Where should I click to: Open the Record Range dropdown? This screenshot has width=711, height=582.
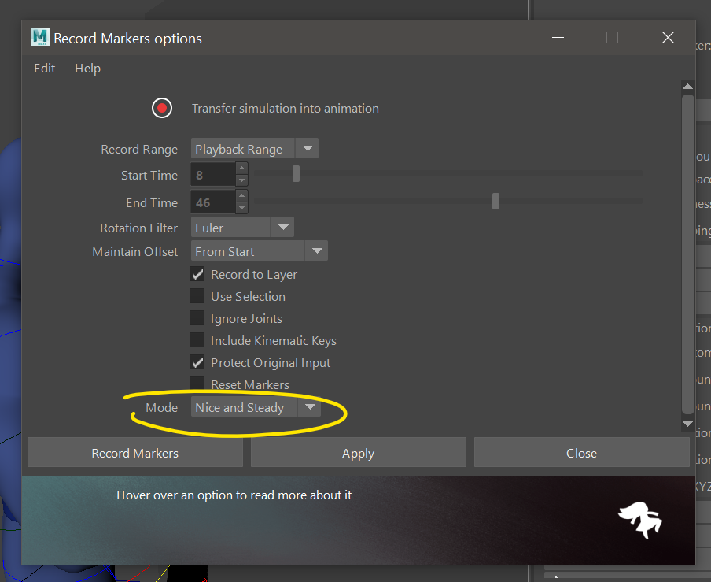pyautogui.click(x=253, y=149)
